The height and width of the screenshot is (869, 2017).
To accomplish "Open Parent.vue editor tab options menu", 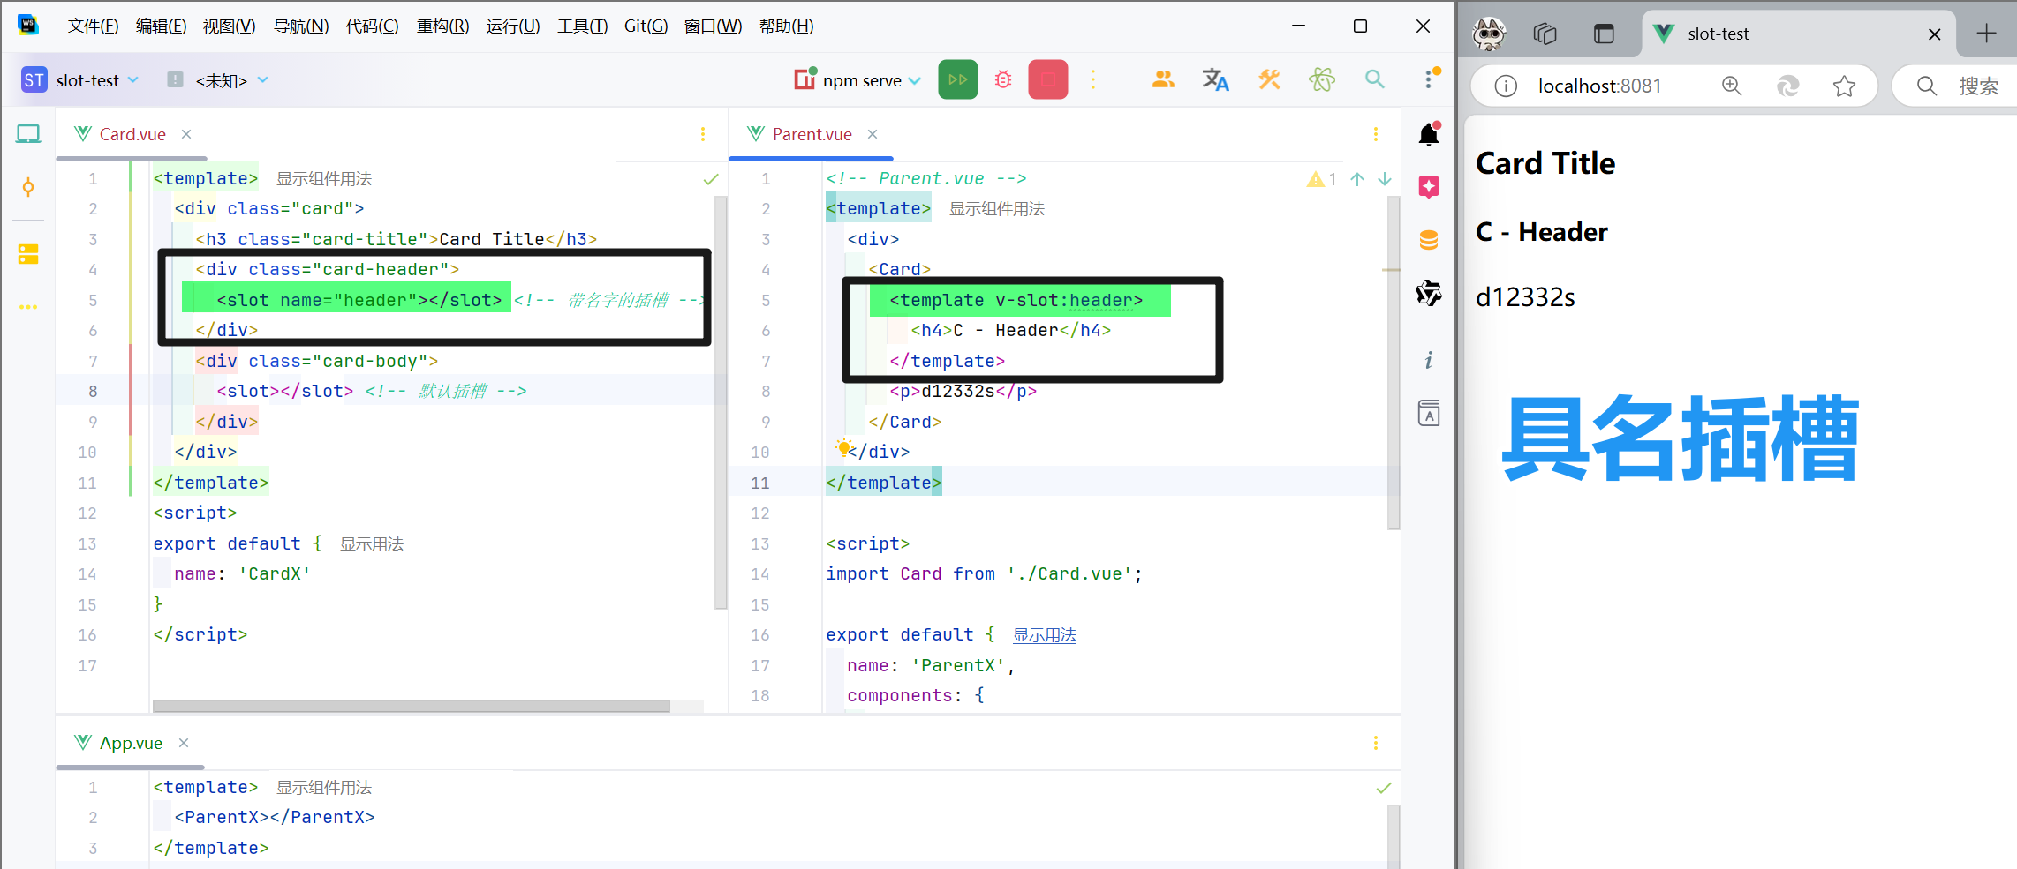I will click(1376, 134).
